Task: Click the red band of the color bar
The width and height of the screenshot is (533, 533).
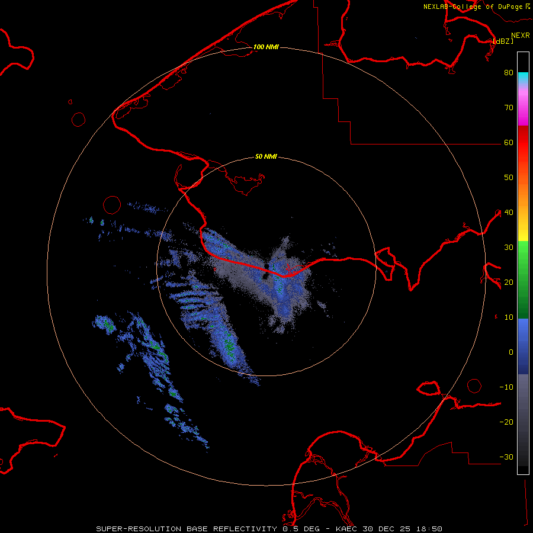Action: coord(523,146)
